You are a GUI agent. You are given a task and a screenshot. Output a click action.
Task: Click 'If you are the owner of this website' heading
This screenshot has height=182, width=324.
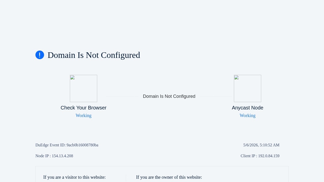click(169, 177)
